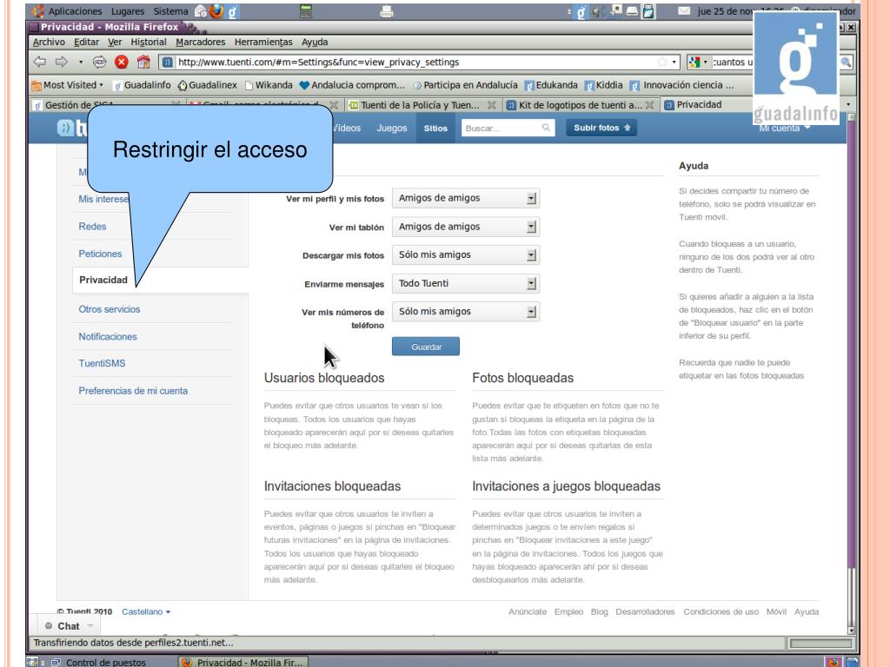Reload the current page
890x667 pixels.
coord(99,62)
